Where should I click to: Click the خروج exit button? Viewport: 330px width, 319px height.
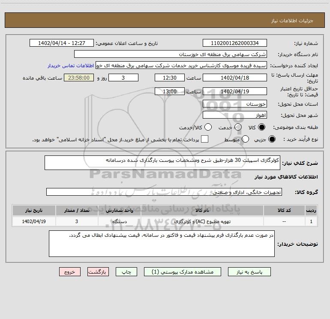point(70,272)
